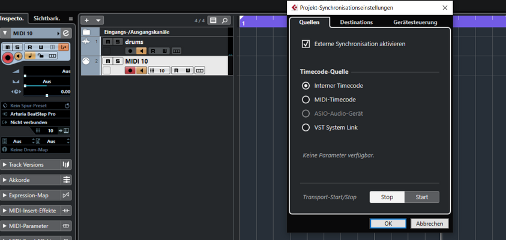Open MIDI channel 10 selector on MIDI 10 track
This screenshot has width=506, height=240.
pos(159,71)
